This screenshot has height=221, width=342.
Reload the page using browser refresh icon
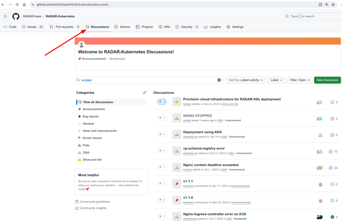tap(17, 5)
